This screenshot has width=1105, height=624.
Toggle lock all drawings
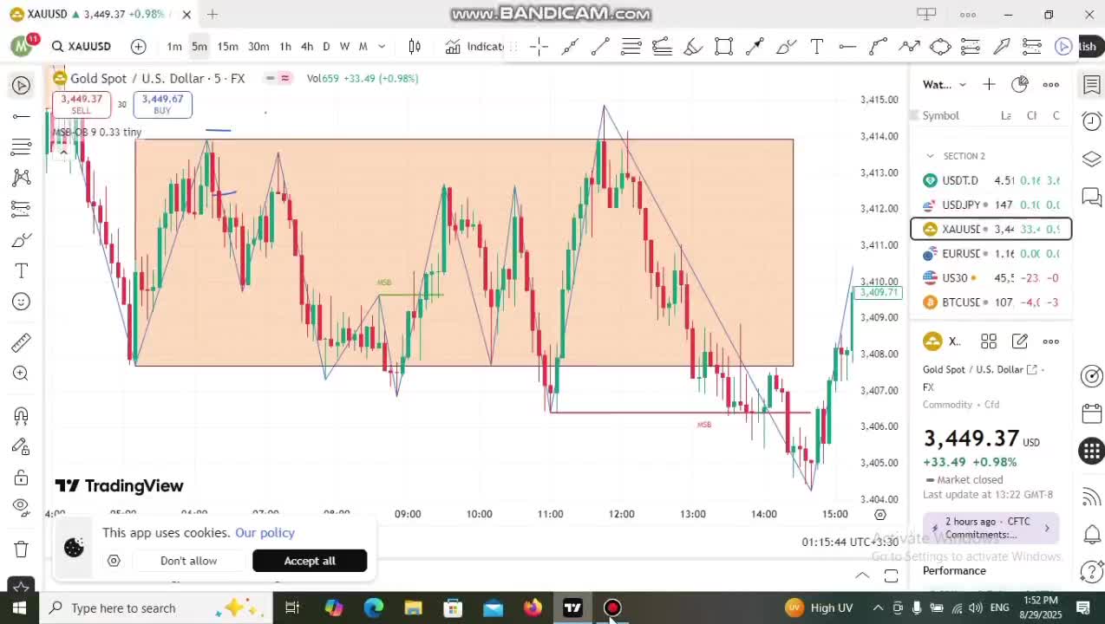22,478
